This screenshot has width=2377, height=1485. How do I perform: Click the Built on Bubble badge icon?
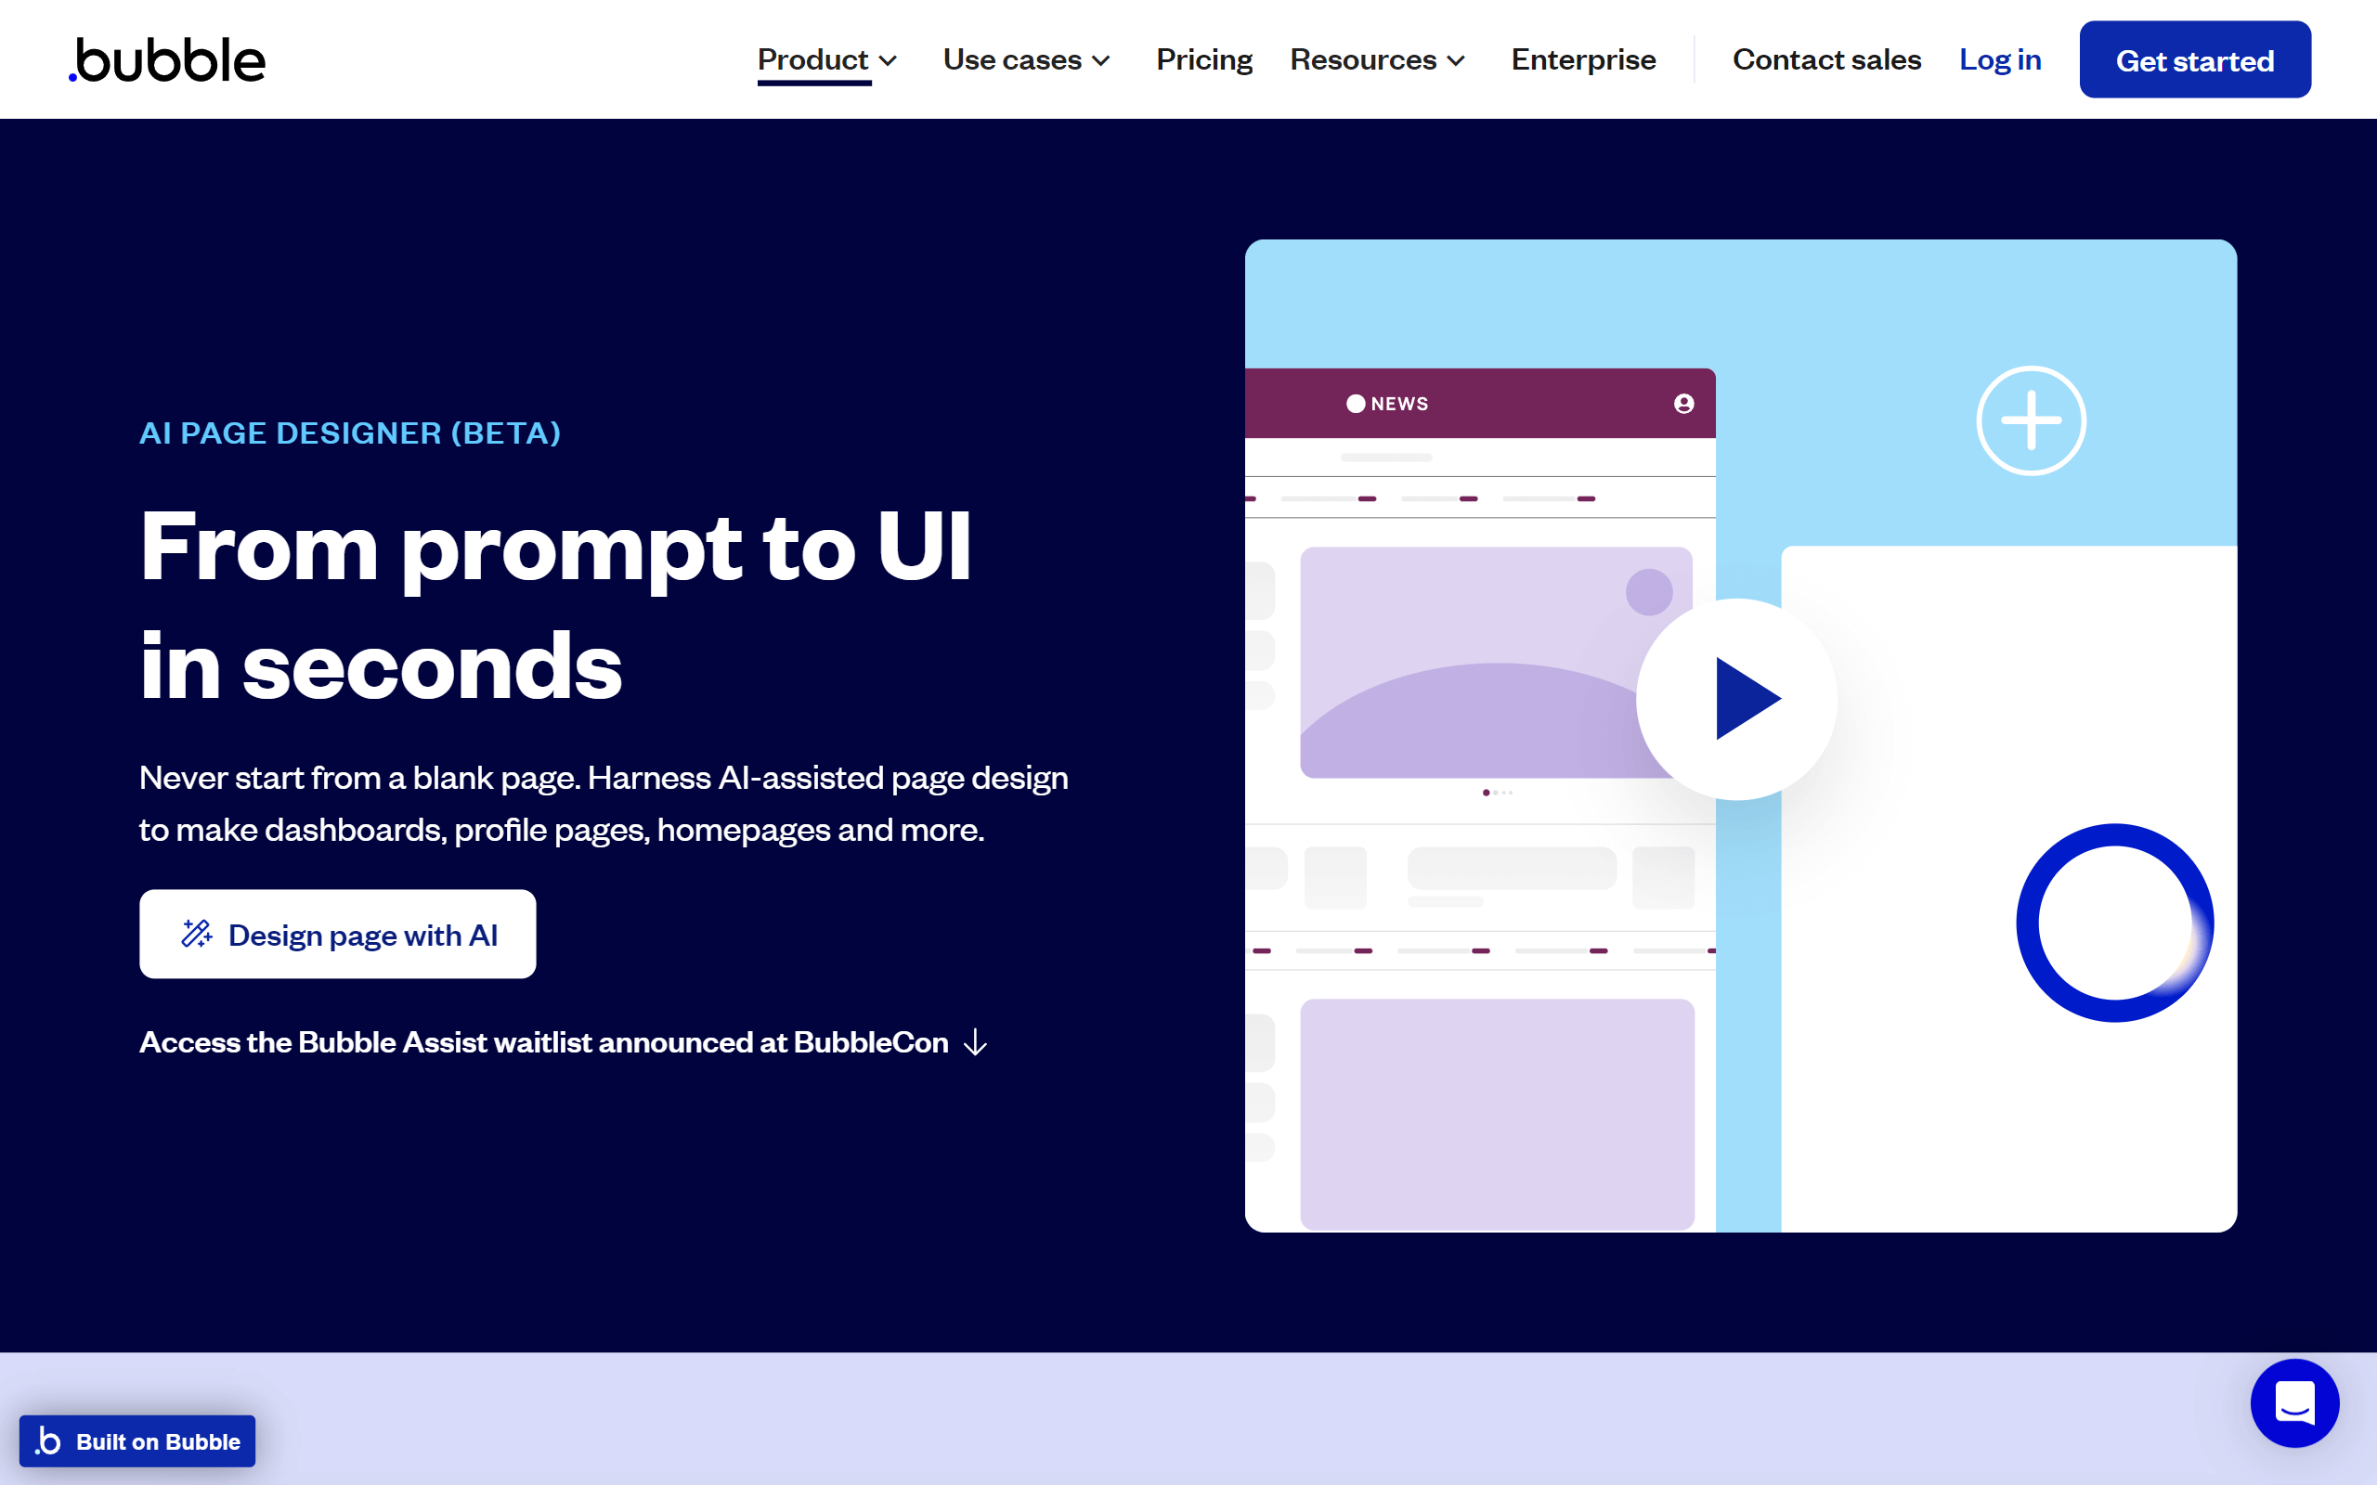click(x=46, y=1442)
